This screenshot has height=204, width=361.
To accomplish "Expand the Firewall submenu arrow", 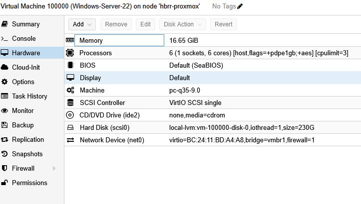I will click(x=54, y=168).
